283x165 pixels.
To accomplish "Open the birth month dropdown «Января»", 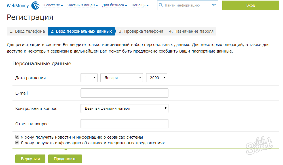I will [x=122, y=78].
